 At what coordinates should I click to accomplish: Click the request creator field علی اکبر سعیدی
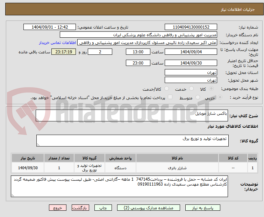[147, 43]
